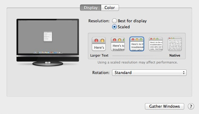This screenshot has height=114, width=199.
Task: Click the scaled resolution performance warning text
Action: coord(138,62)
